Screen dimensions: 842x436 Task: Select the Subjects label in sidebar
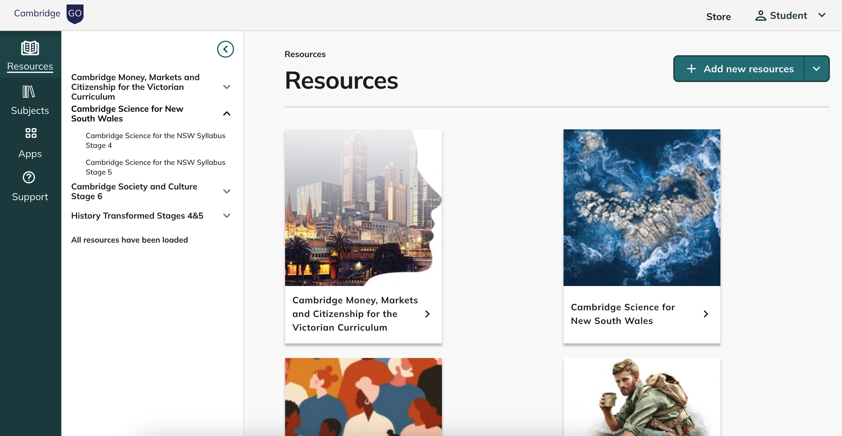[30, 111]
